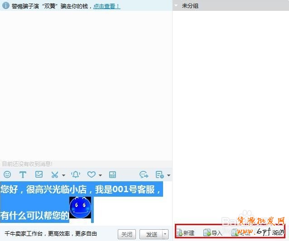Click the message history icon
The height and width of the screenshot is (241, 289).
[159, 175]
